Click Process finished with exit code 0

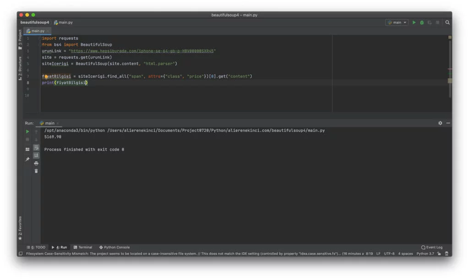pyautogui.click(x=84, y=149)
